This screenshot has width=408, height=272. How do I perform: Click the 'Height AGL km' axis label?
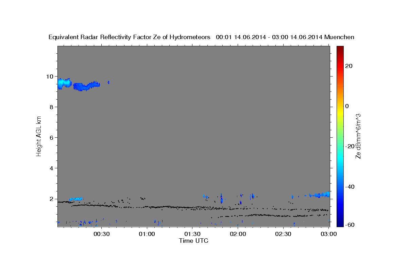(x=39, y=136)
